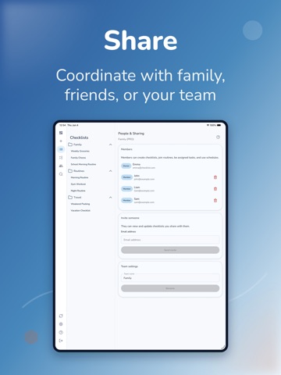Open Night Routine item
This screenshot has height=375, width=281.
point(78,191)
